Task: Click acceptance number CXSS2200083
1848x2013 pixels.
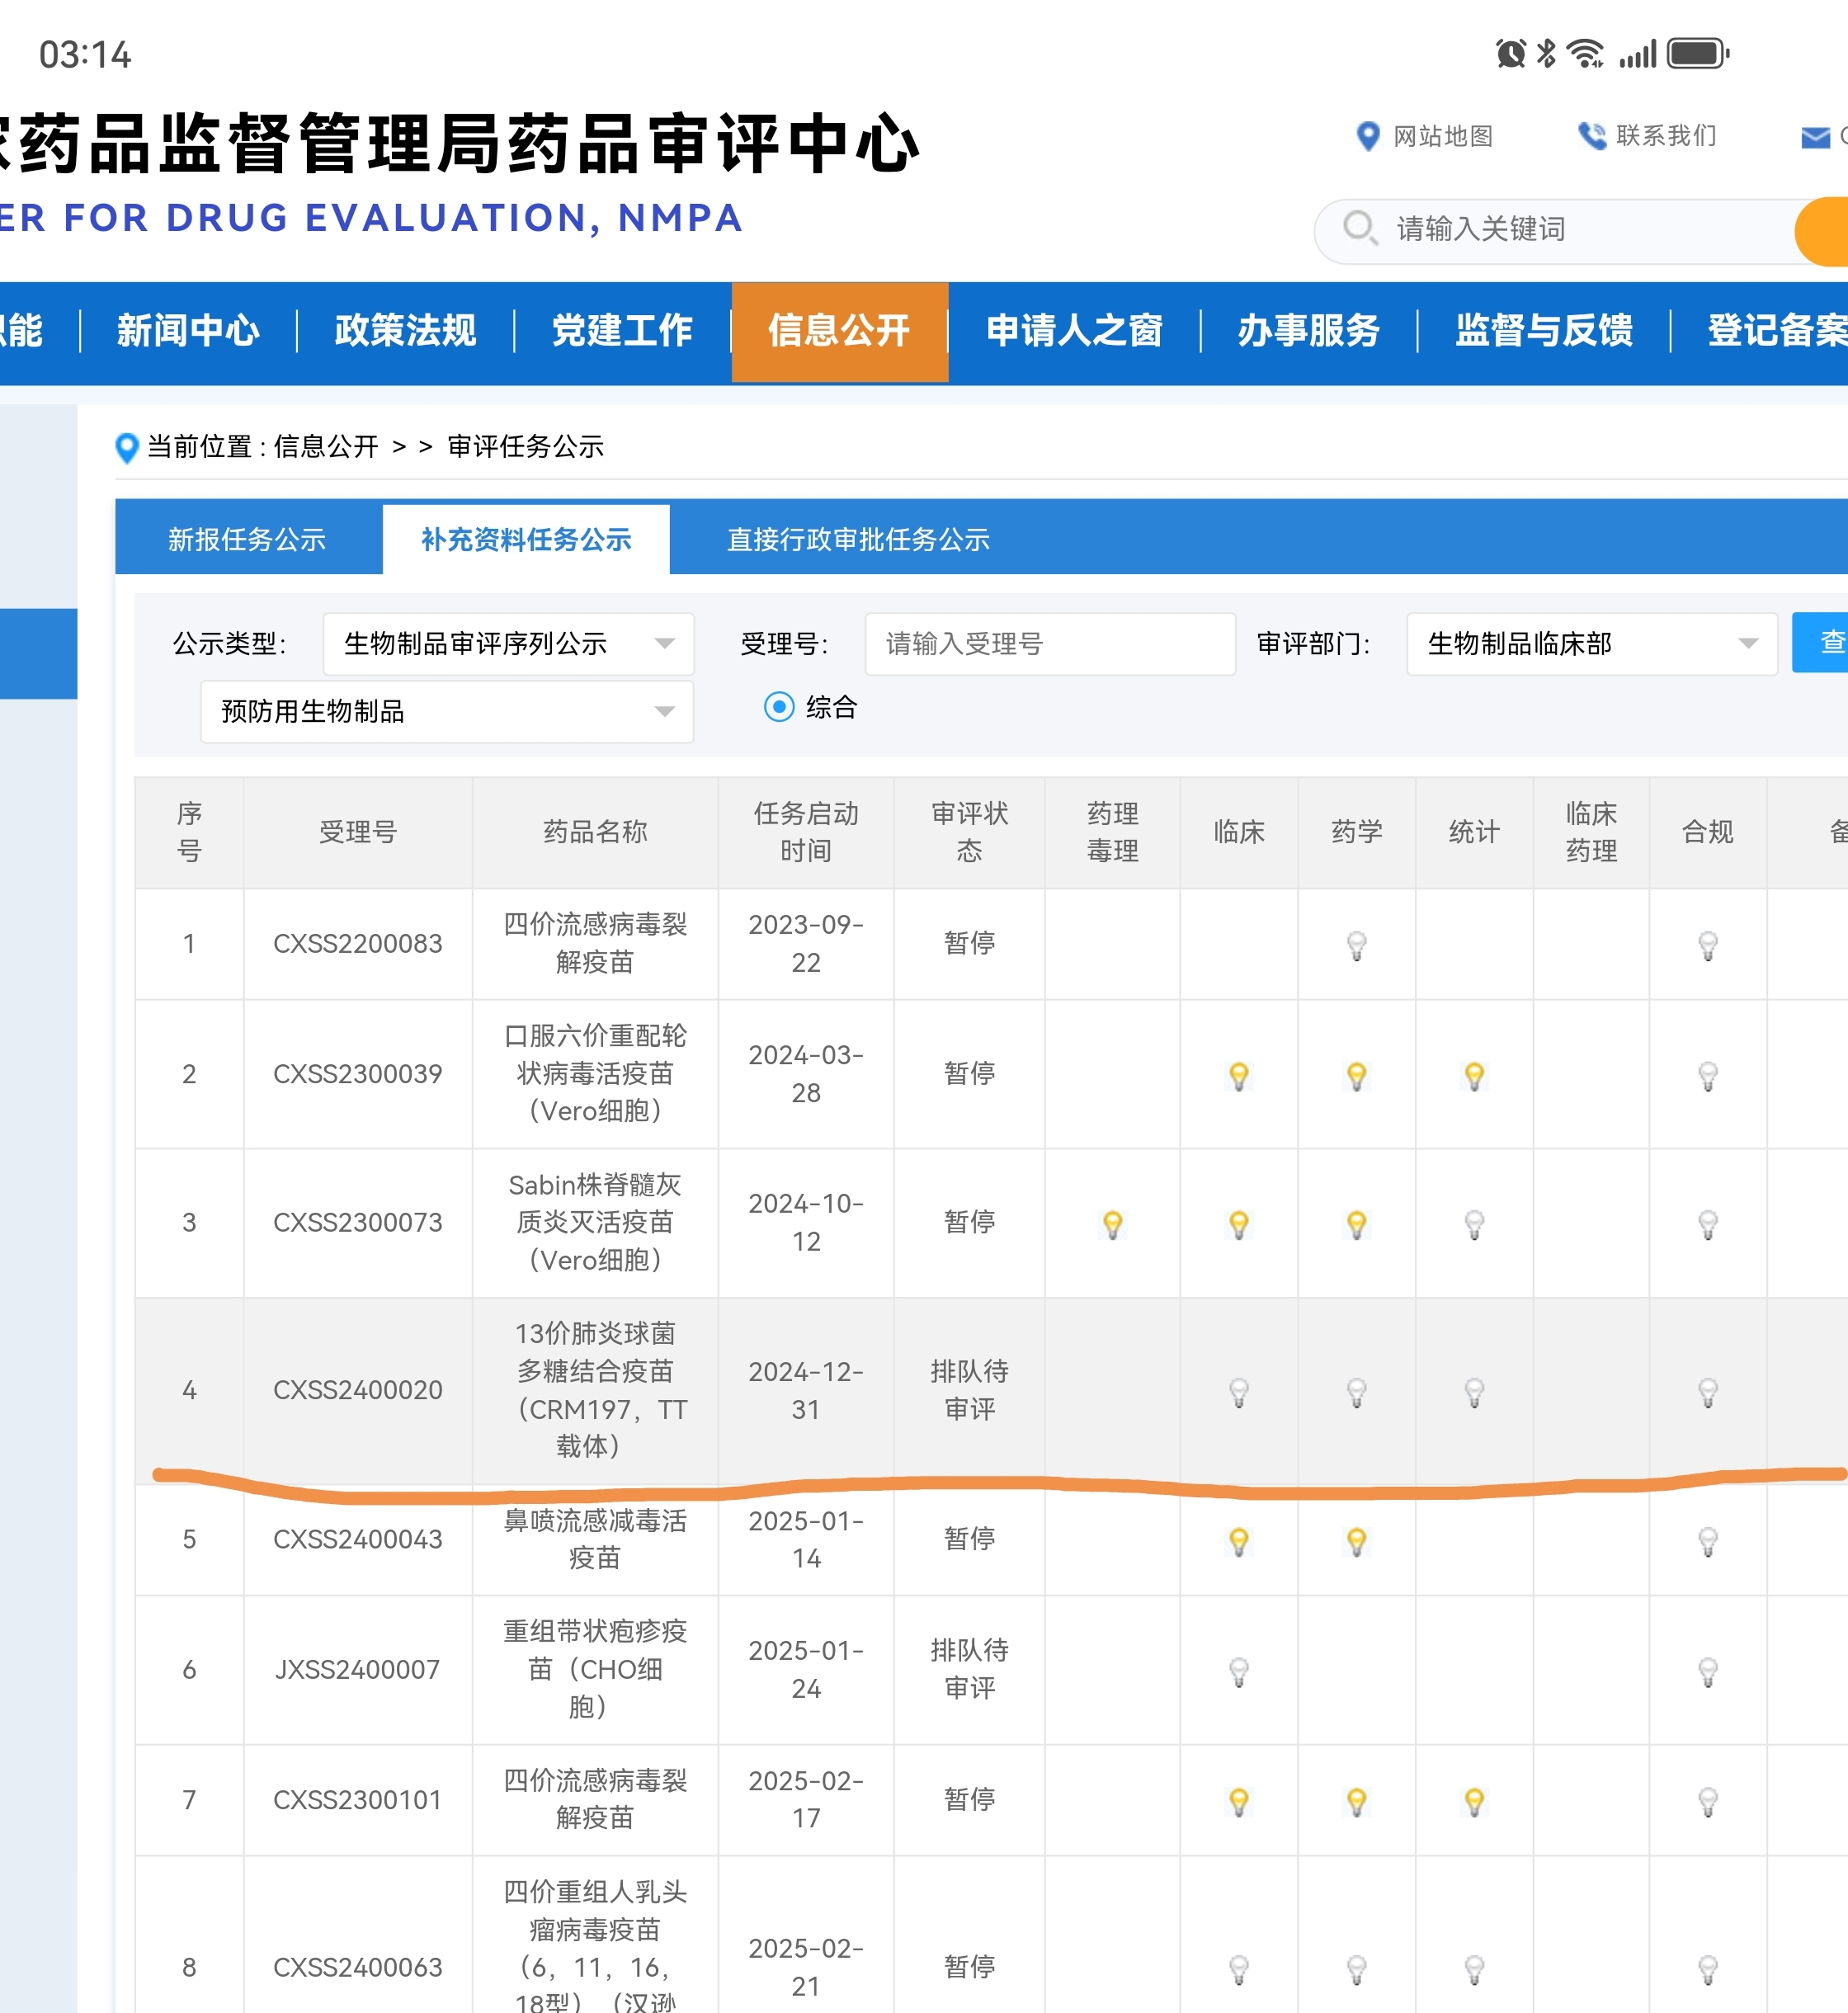Action: point(357,944)
